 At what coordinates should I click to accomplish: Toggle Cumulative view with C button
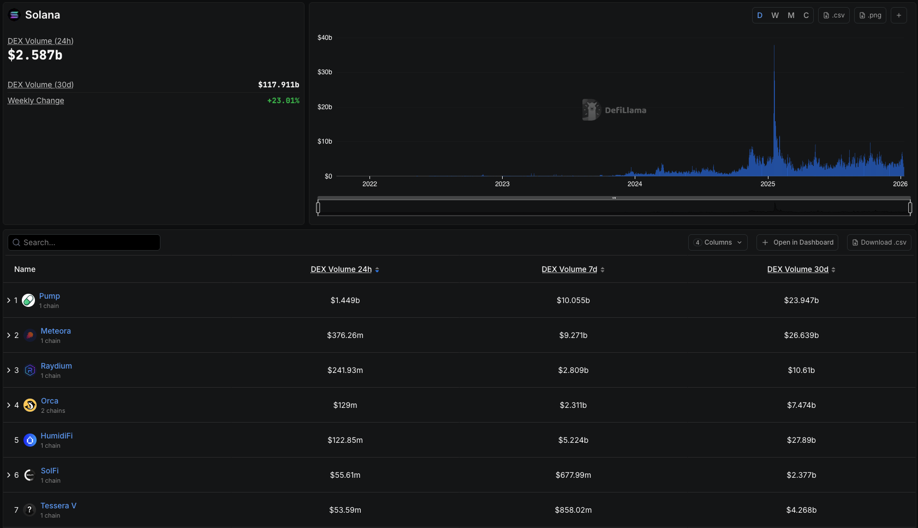pos(806,15)
